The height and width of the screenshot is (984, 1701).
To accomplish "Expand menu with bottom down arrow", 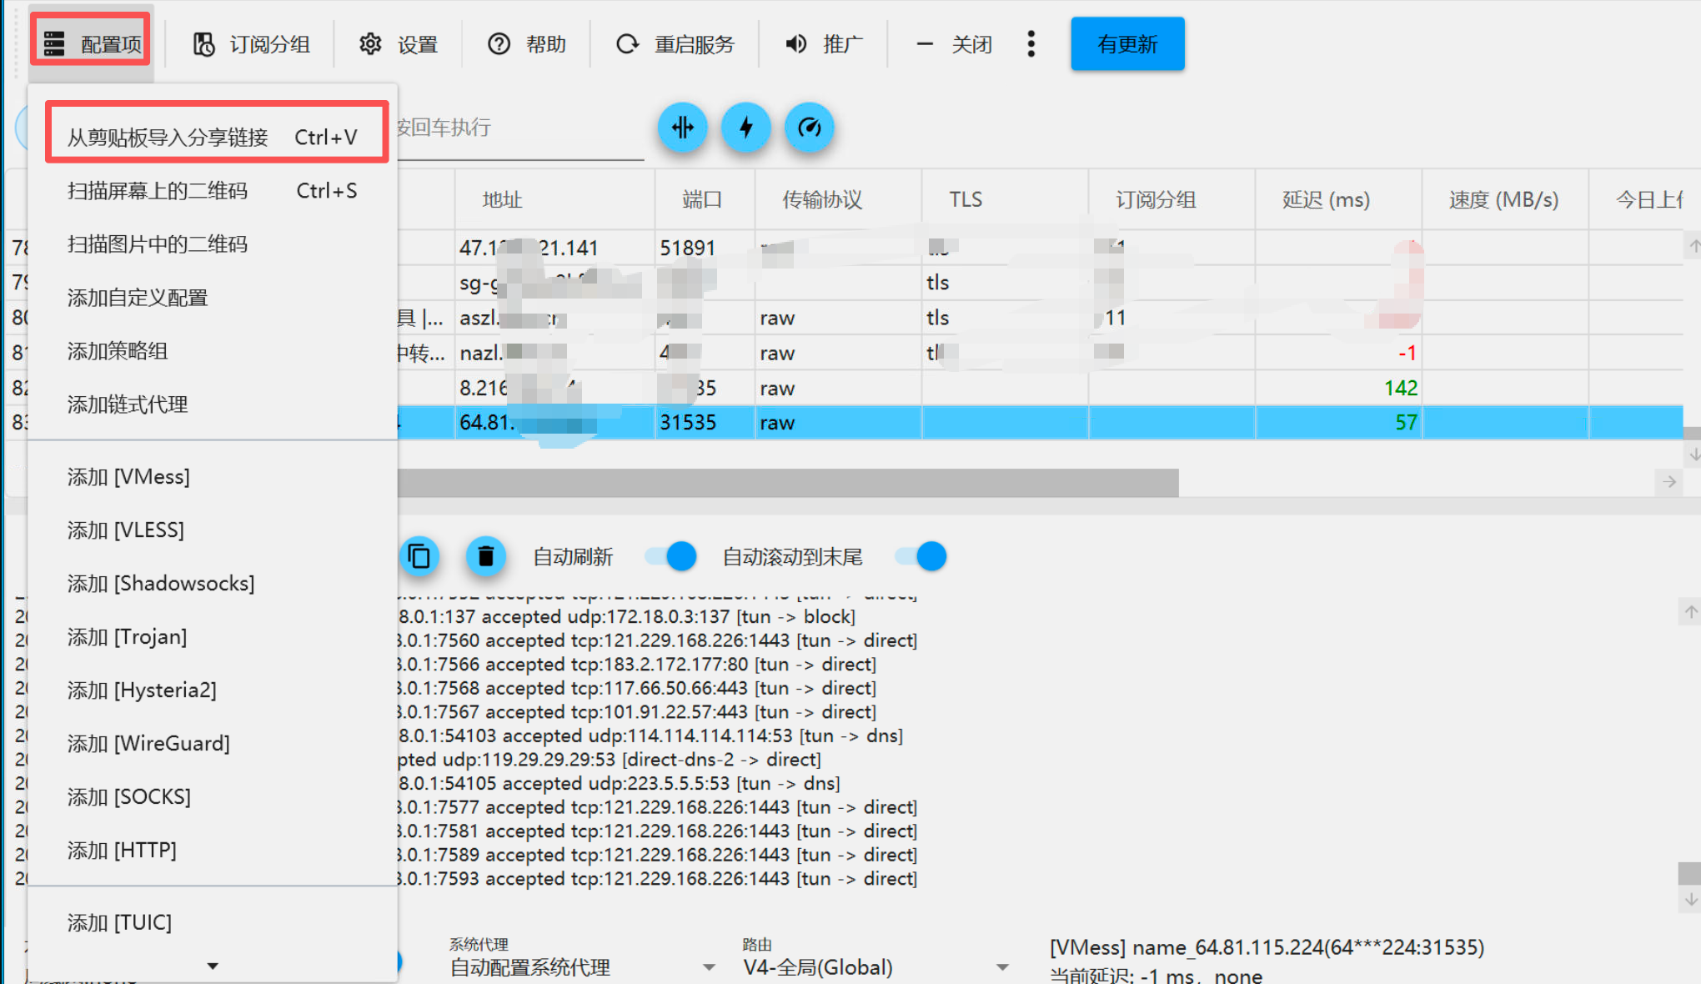I will coord(213,966).
